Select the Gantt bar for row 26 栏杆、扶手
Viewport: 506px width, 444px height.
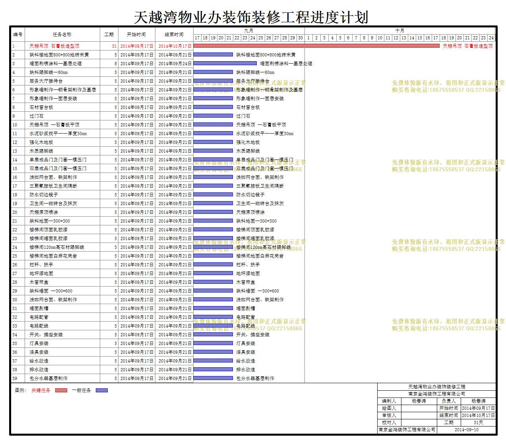pos(213,265)
